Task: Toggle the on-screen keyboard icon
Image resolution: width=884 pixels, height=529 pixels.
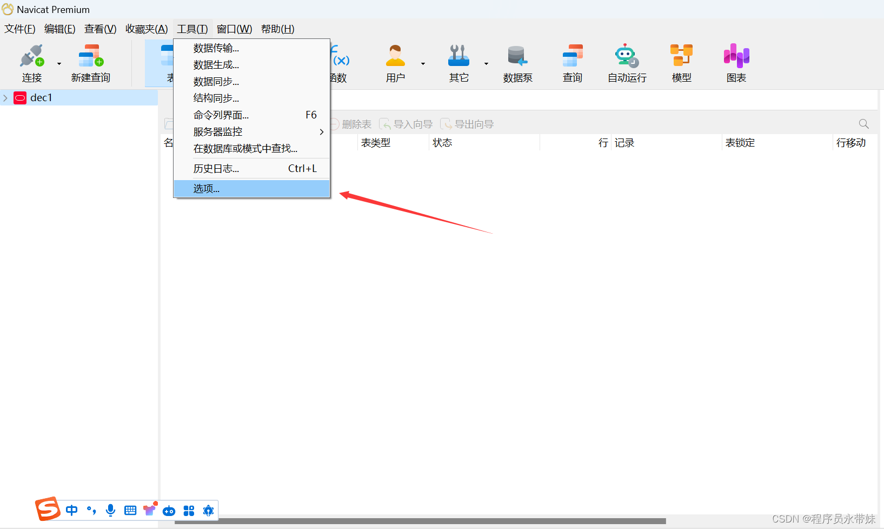Action: pyautogui.click(x=130, y=510)
